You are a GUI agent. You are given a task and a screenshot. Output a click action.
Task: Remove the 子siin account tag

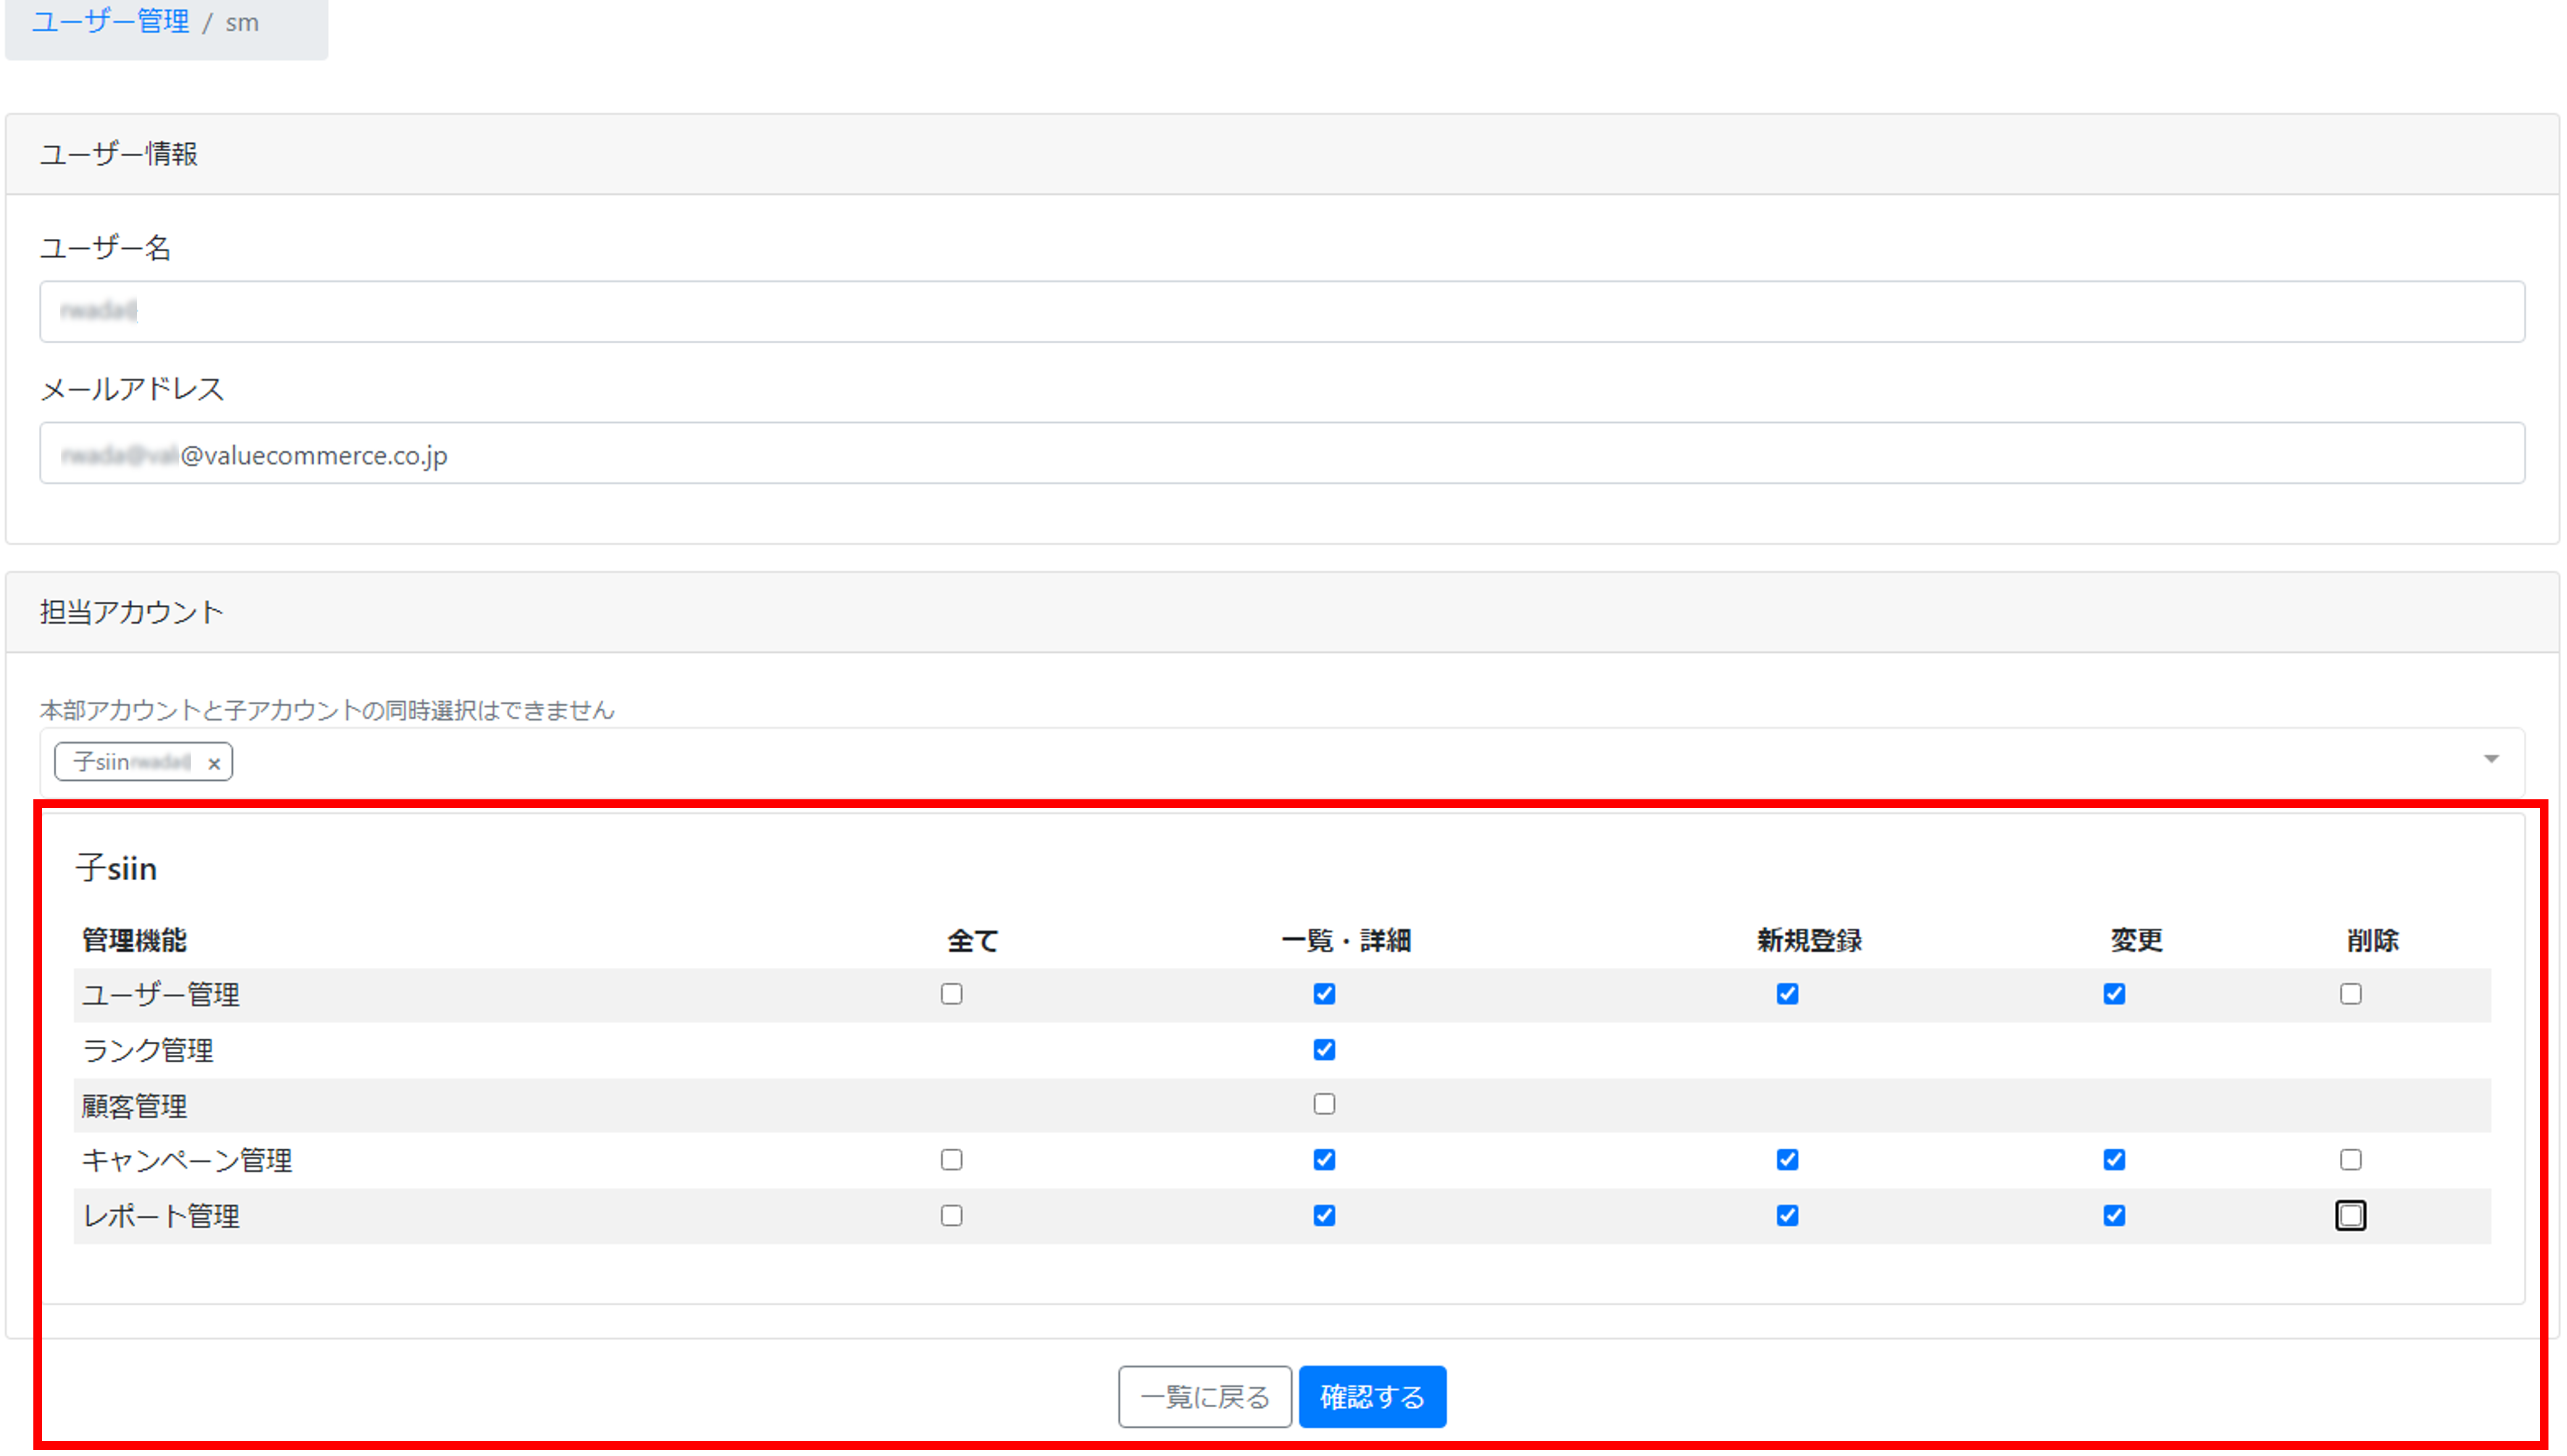click(x=214, y=763)
